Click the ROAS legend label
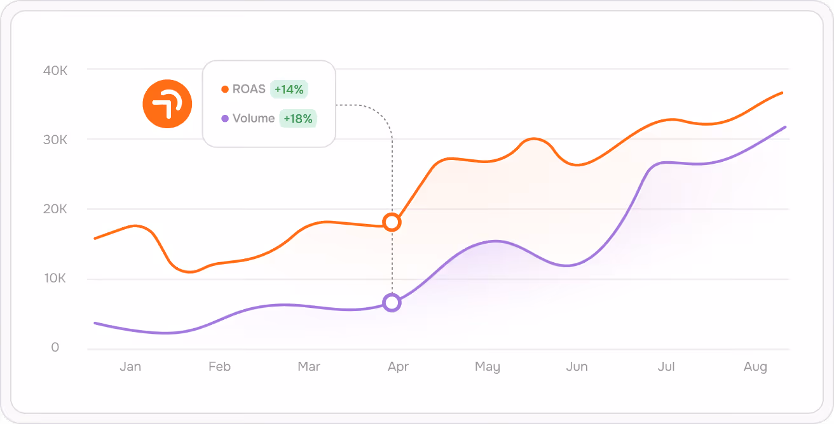Viewport: 834px width, 424px height. (x=249, y=89)
